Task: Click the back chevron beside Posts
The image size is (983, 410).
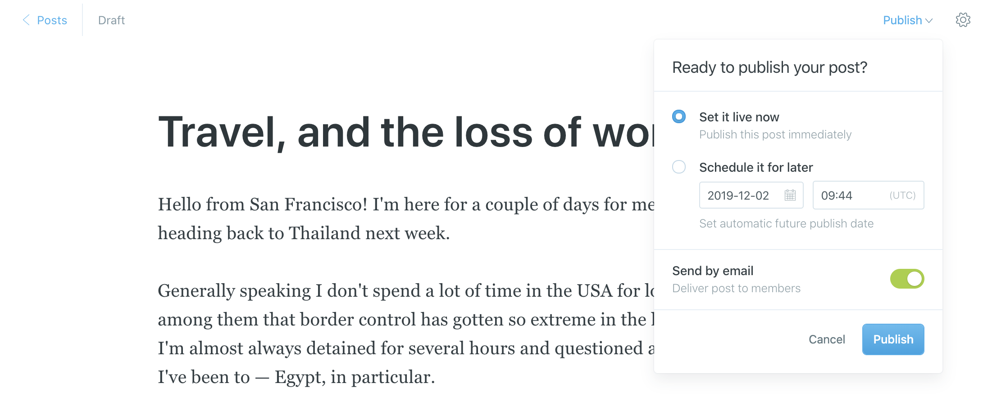Action: pos(26,20)
